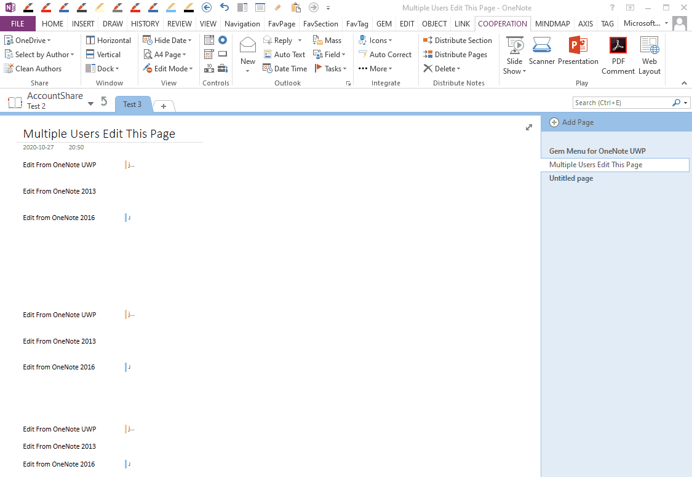Screen dimensions: 692x477
Task: Click the blue Back arrow icon
Action: pos(207,7)
